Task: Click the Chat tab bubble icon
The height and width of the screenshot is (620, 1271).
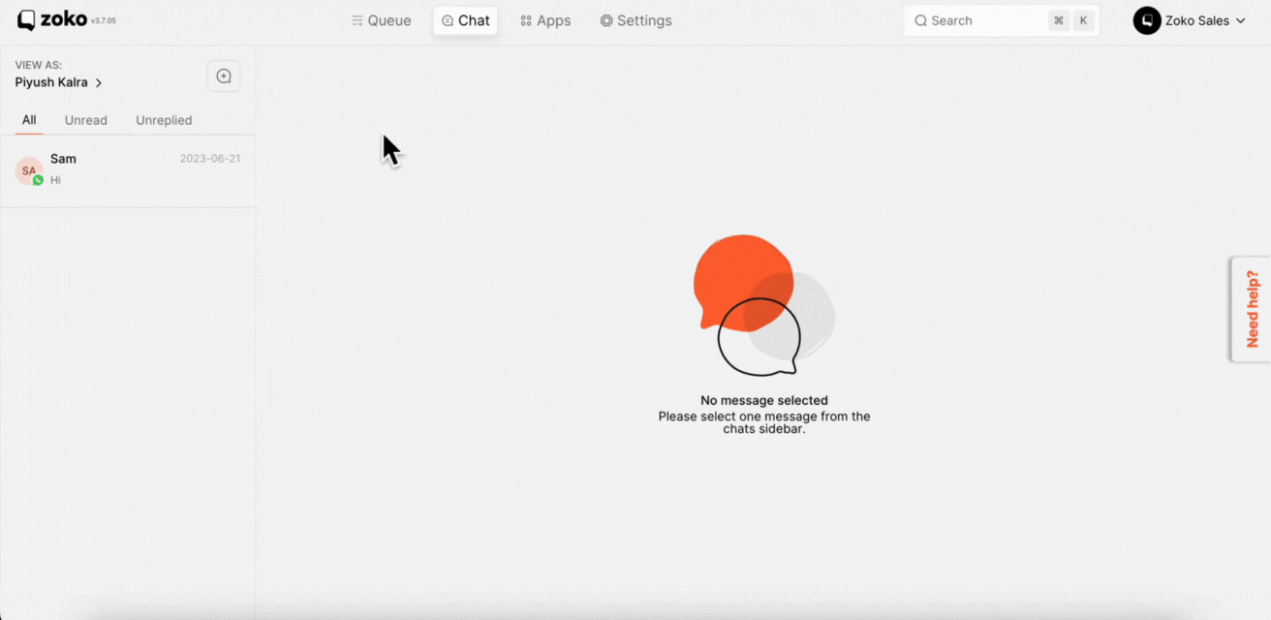Action: click(x=447, y=20)
